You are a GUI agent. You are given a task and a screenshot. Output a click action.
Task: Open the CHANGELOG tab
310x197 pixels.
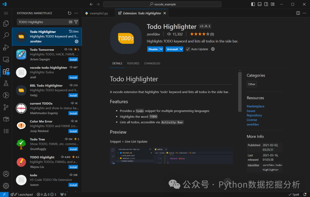(x=152, y=63)
